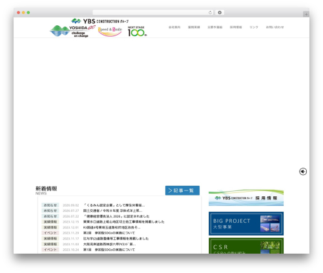Open the 採用情報 navigation item
This screenshot has width=323, height=273.
tap(236, 27)
